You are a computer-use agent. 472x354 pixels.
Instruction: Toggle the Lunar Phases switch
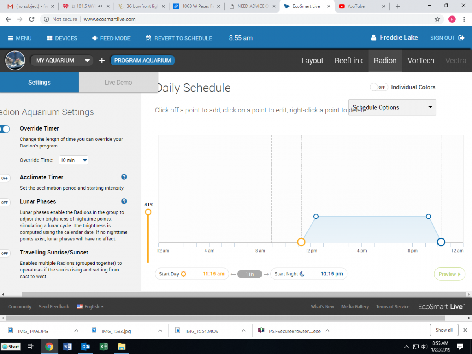coord(5,203)
